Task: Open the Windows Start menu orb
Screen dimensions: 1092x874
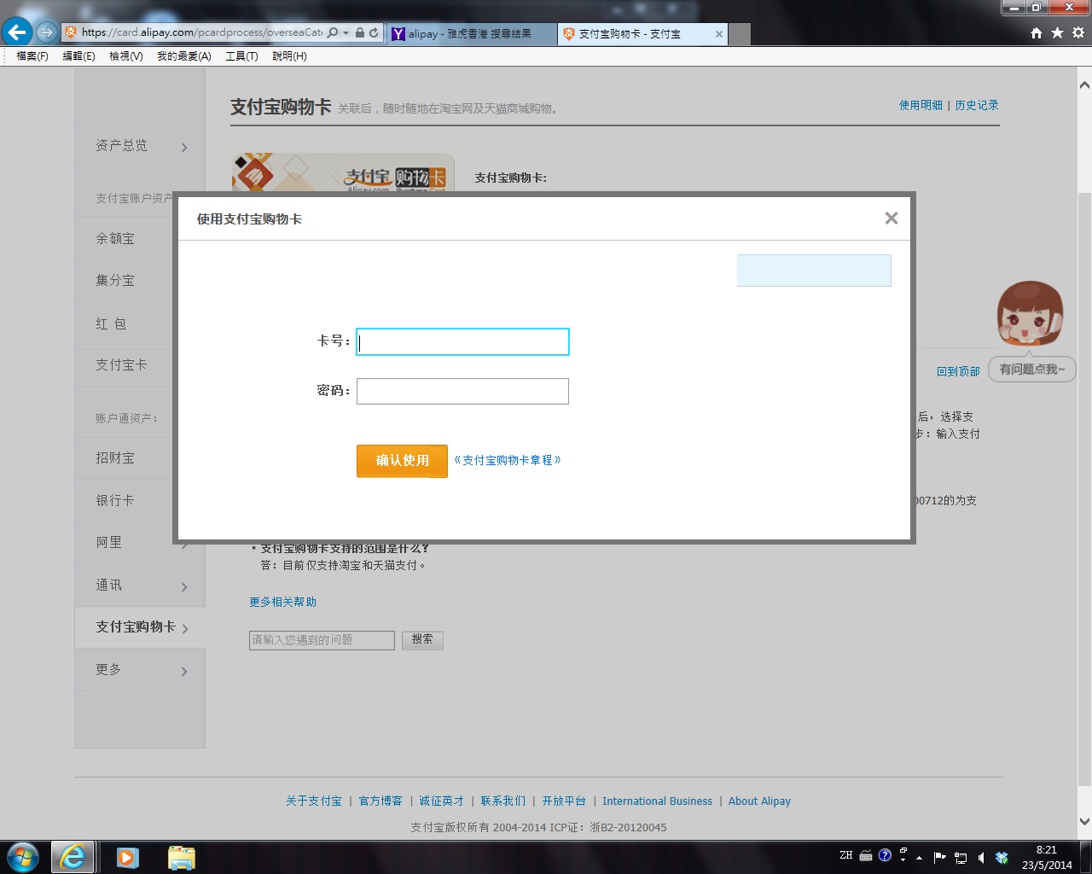Action: [23, 857]
